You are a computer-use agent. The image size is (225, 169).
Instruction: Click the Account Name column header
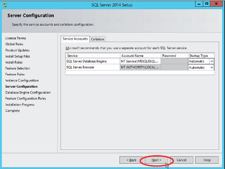tap(141, 56)
